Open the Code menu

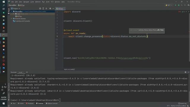click(32, 2)
